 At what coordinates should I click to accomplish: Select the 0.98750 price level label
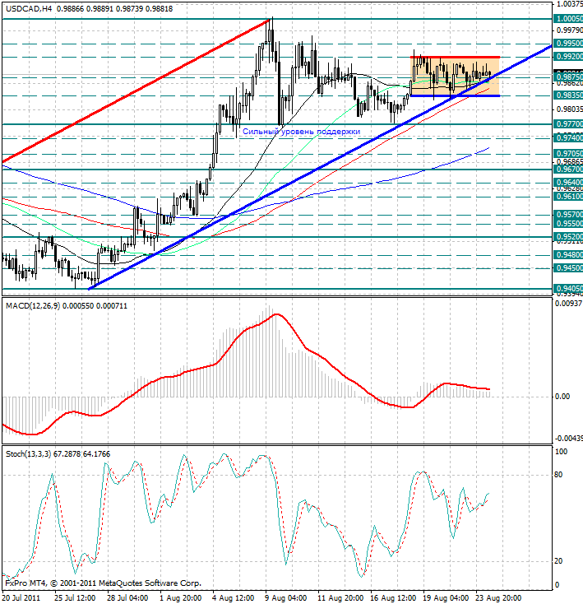tap(568, 77)
